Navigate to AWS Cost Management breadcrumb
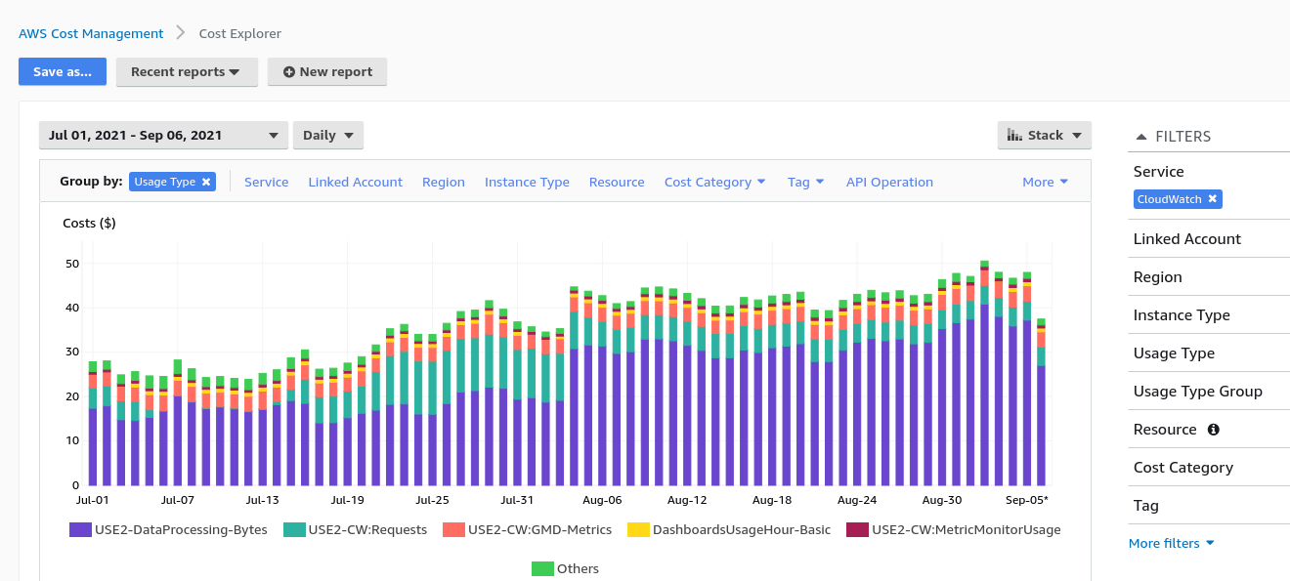The width and height of the screenshot is (1290, 581). pyautogui.click(x=91, y=33)
